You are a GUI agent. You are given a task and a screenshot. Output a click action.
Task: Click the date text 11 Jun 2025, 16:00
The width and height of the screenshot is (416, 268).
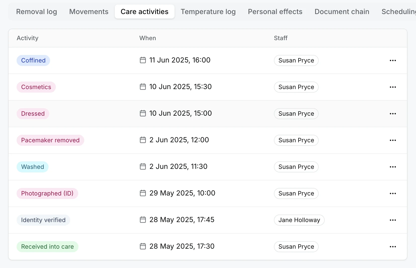click(180, 60)
